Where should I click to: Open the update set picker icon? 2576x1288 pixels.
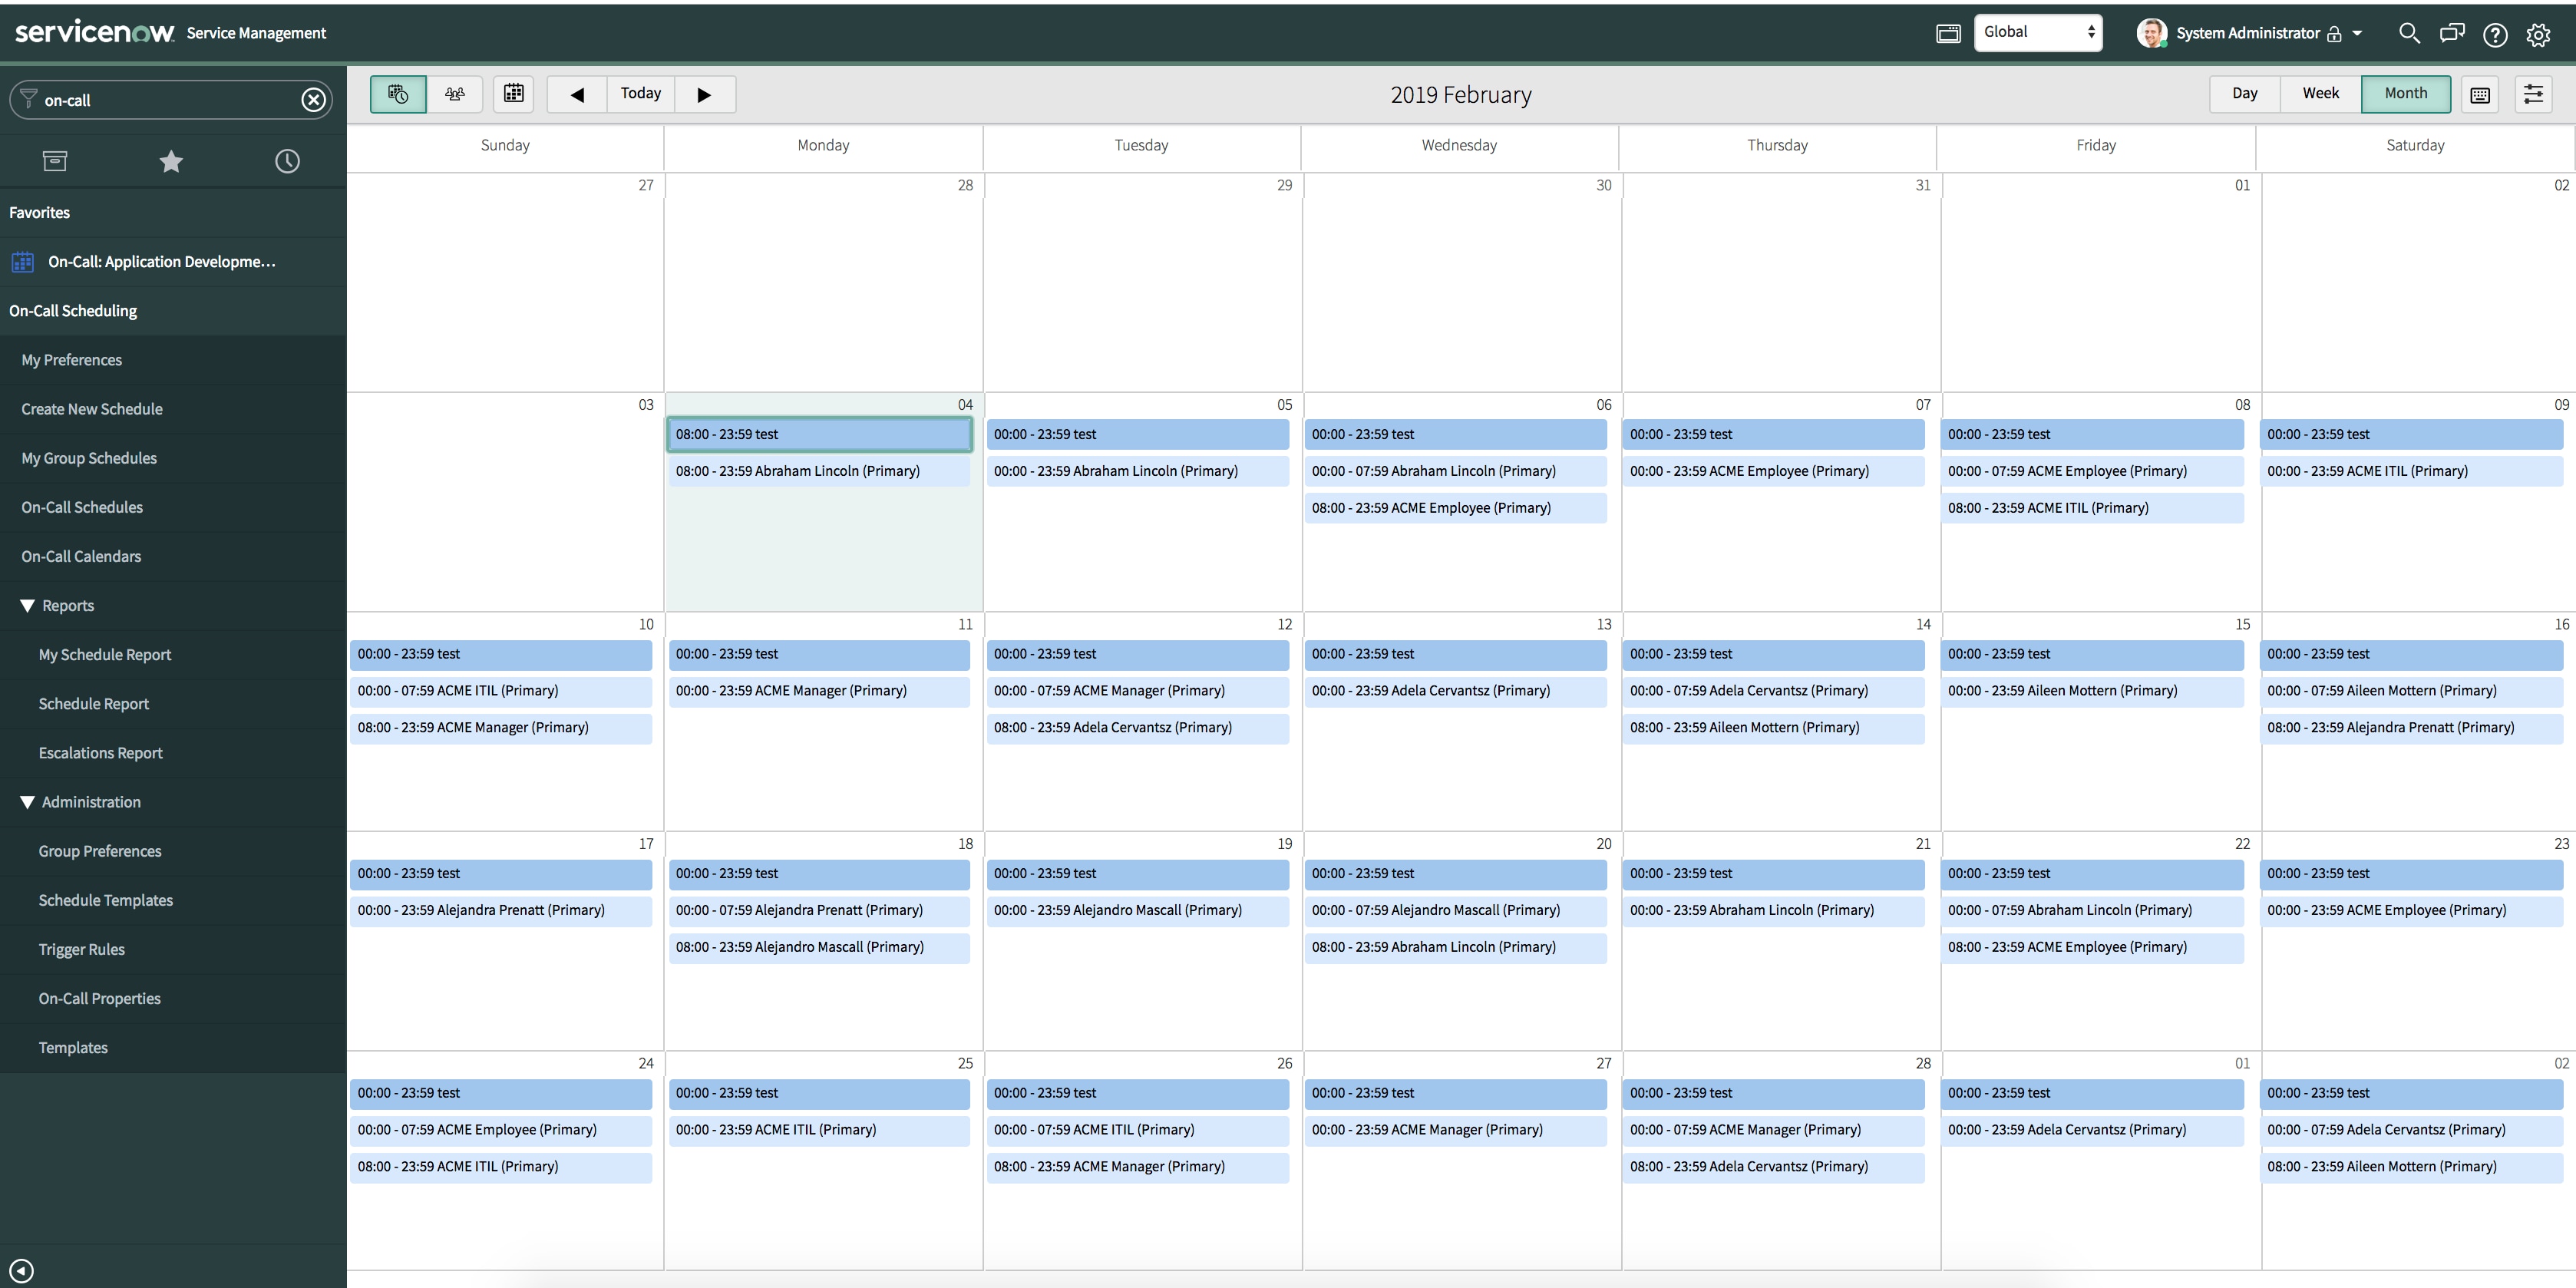click(1948, 34)
